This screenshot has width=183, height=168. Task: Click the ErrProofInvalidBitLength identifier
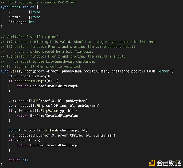(54, 86)
